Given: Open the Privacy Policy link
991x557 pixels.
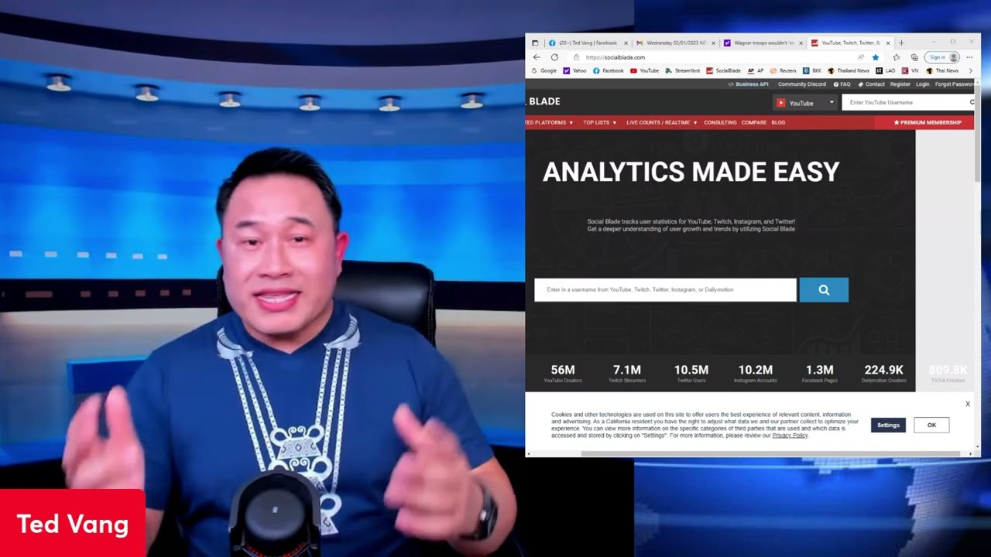Looking at the screenshot, I should point(790,436).
